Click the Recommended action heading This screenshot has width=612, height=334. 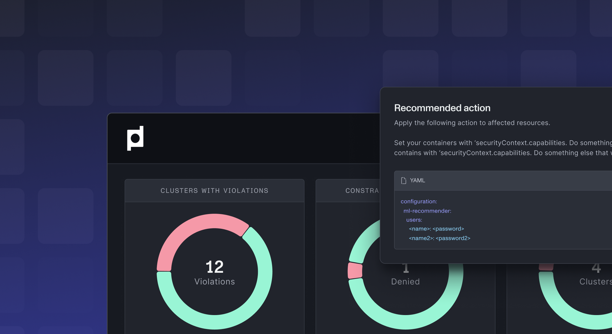442,108
